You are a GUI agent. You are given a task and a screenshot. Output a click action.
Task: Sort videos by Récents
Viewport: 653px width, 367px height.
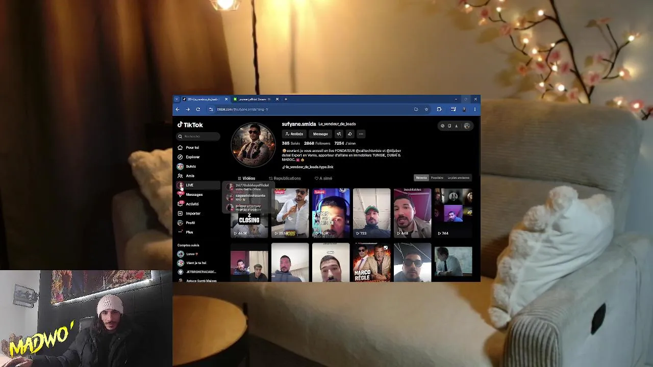point(421,178)
